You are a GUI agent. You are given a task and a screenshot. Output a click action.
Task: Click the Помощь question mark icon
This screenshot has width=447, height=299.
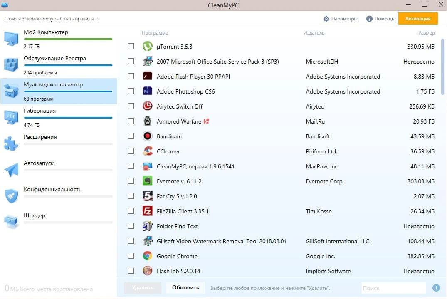[x=369, y=19]
